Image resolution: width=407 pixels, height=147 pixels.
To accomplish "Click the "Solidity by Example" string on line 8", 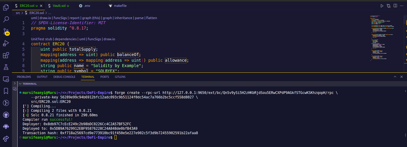I will 117,66.
